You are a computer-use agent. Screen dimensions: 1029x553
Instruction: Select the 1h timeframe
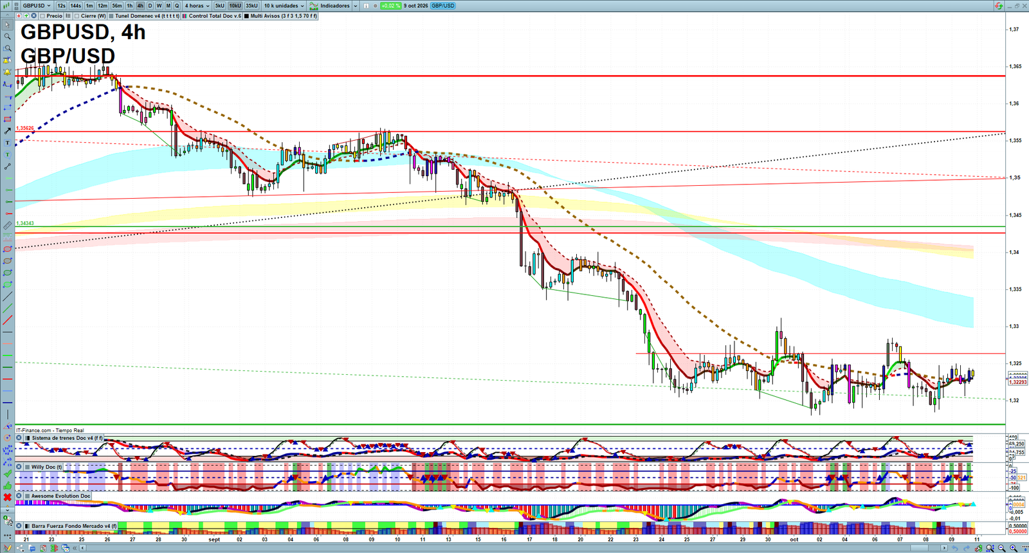pos(129,6)
